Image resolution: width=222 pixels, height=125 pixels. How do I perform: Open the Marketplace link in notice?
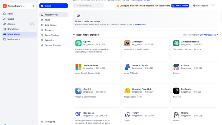140,24
